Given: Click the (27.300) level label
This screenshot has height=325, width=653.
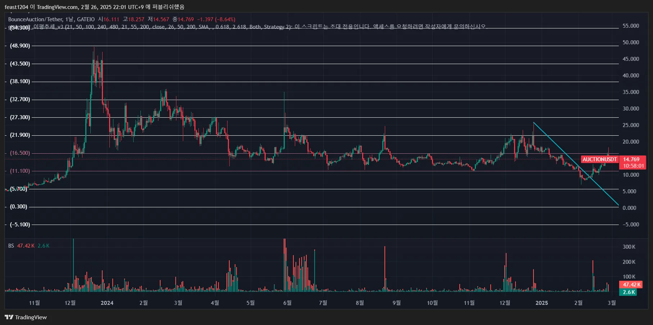Looking at the screenshot, I should tap(20, 117).
